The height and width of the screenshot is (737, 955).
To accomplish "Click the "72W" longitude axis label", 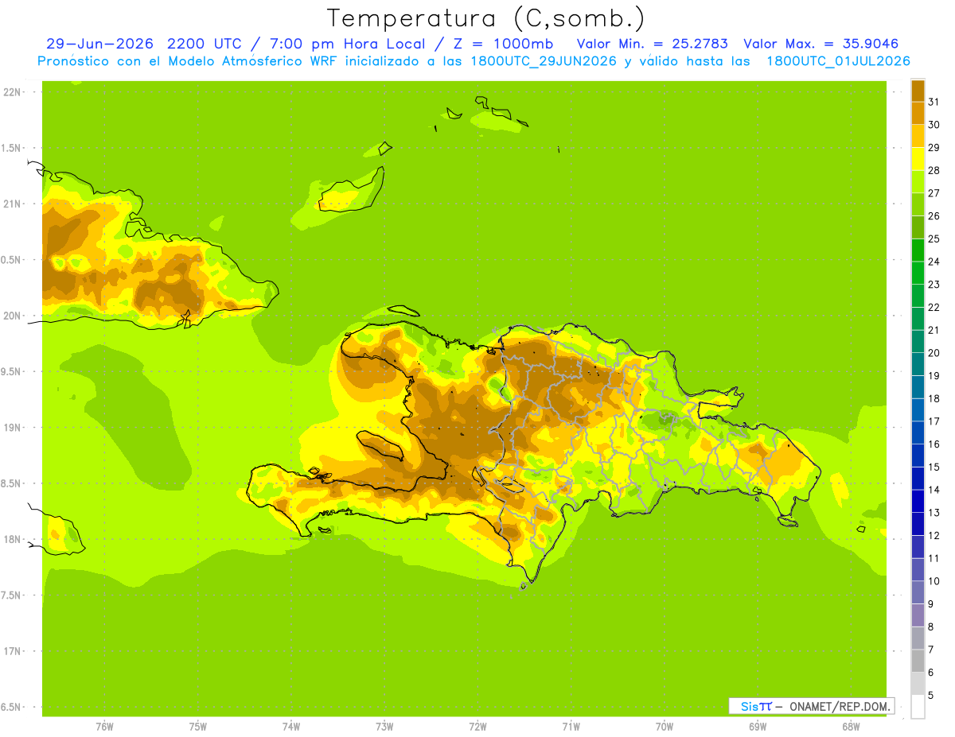I will pyautogui.click(x=477, y=727).
